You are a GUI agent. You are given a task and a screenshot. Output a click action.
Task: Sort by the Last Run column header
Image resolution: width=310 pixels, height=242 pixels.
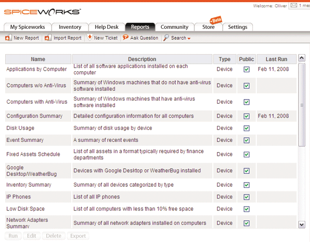276,59
